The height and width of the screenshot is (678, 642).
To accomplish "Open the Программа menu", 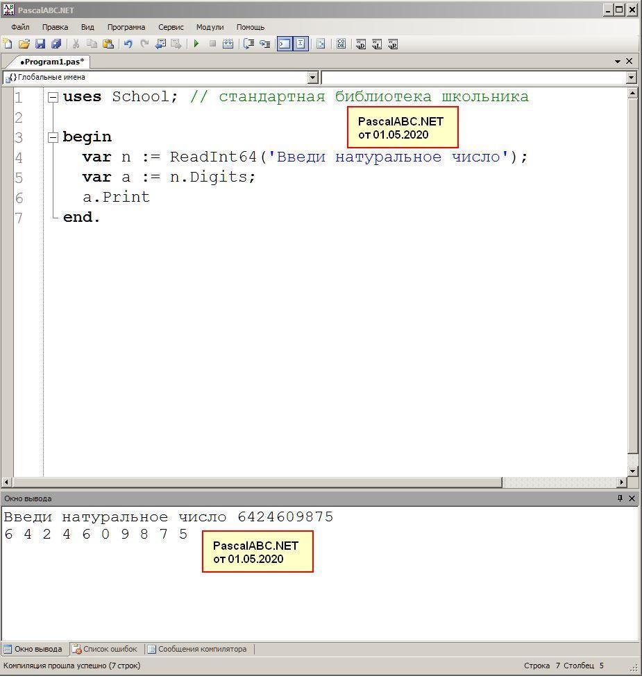I will tap(126, 27).
